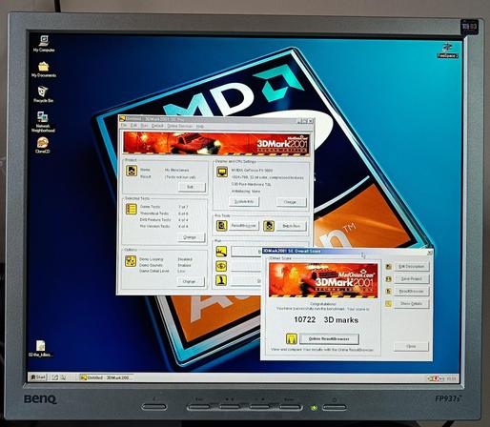490x427 pixels.
Task: Click Change under Display and CPU Settings
Action: coord(291,202)
